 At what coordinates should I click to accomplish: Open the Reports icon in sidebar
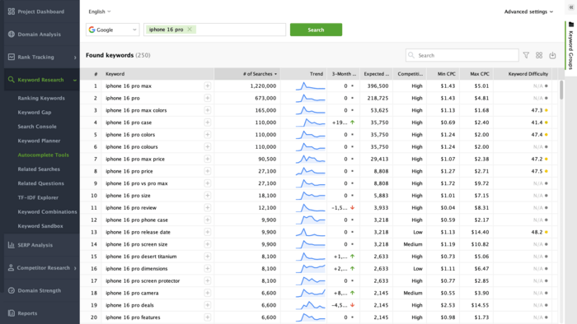tap(12, 313)
